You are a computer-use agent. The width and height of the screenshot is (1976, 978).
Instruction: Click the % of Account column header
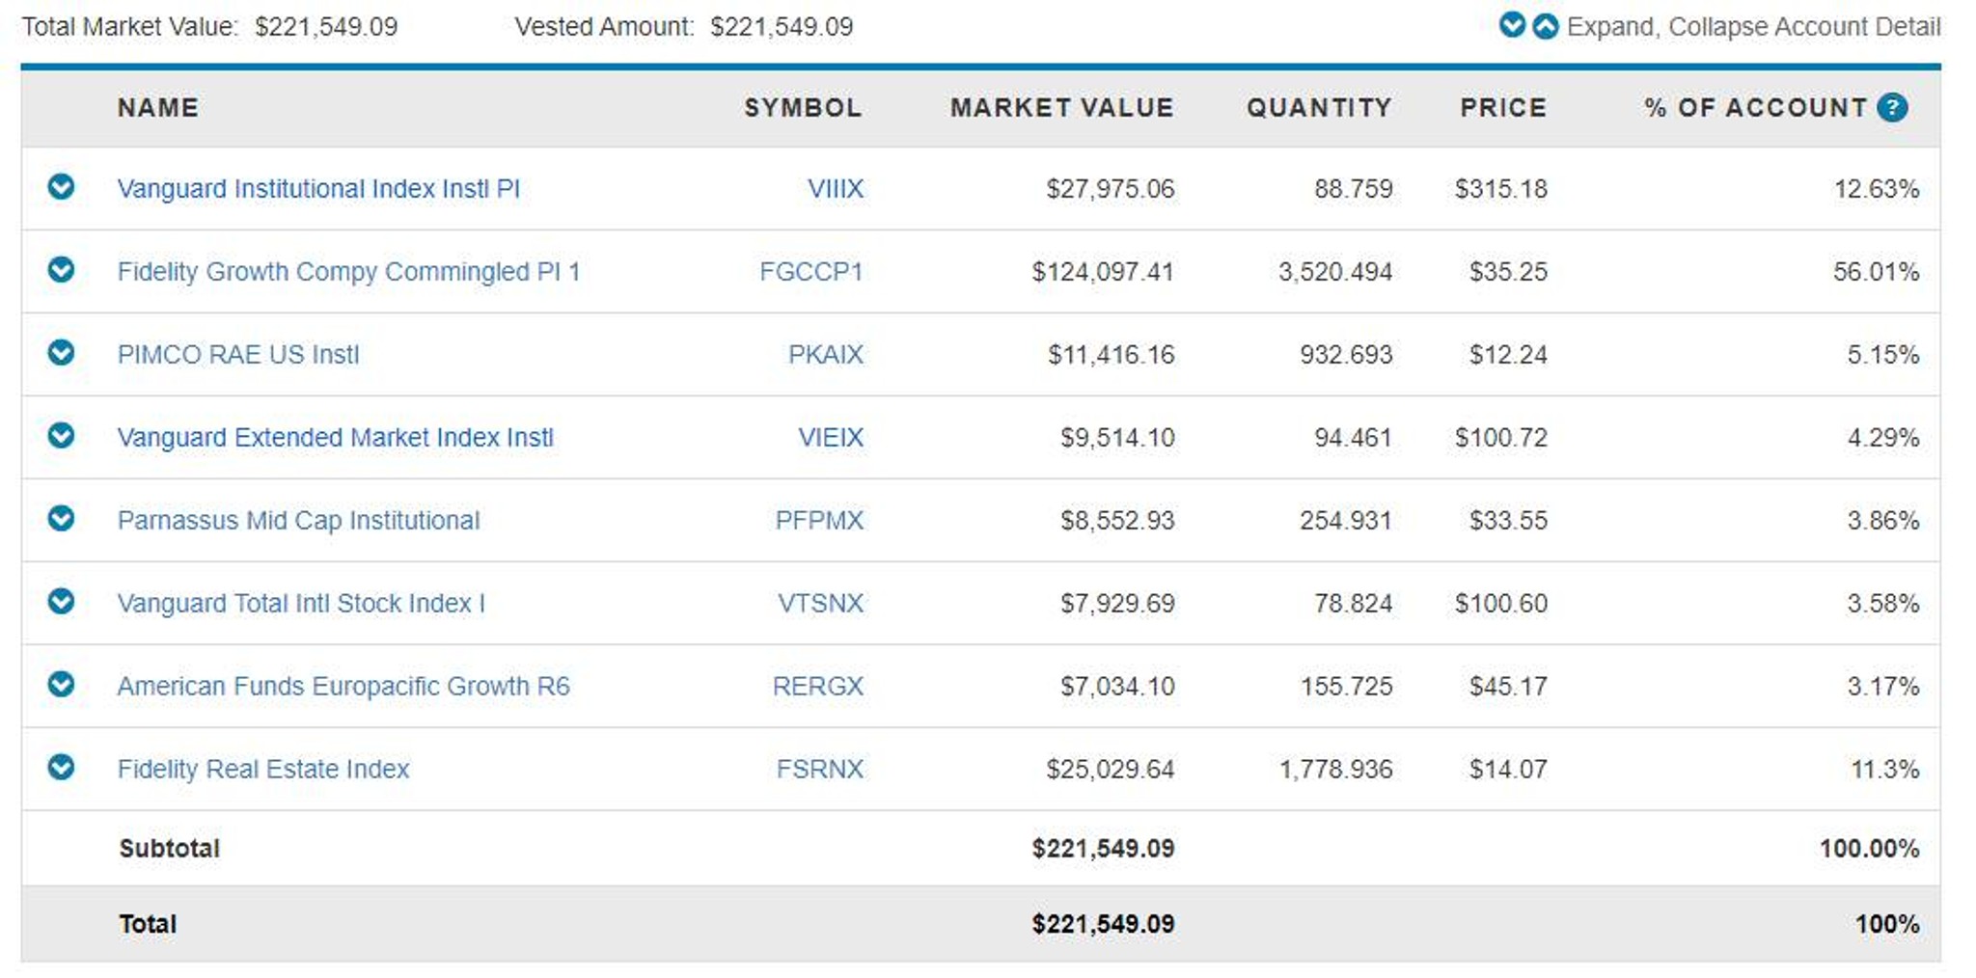tap(1756, 107)
